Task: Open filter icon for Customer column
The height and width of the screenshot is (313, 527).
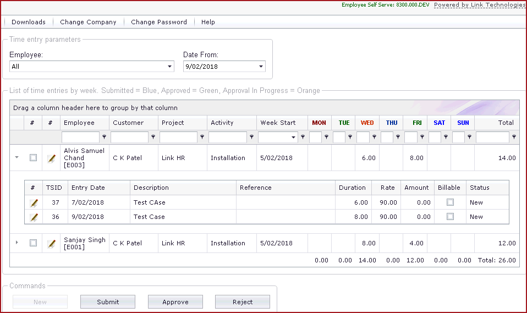Action: click(153, 138)
